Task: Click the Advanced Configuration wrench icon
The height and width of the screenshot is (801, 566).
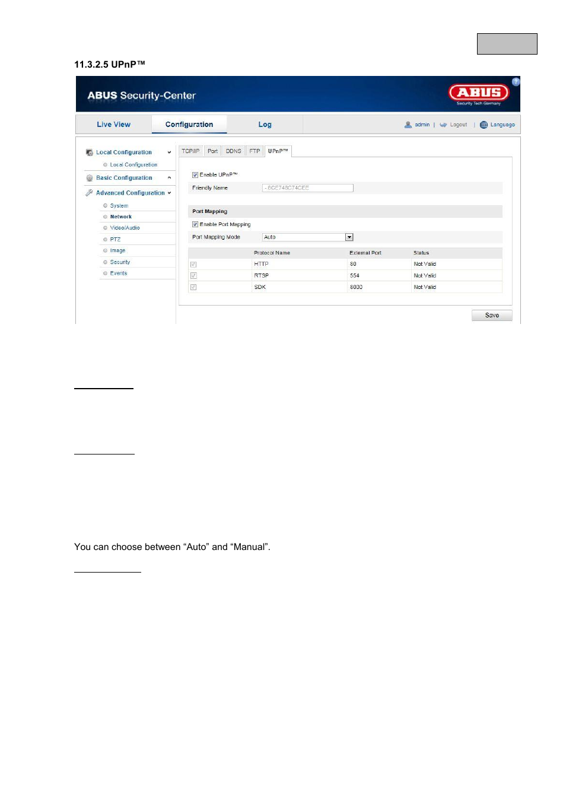Action: pos(90,193)
